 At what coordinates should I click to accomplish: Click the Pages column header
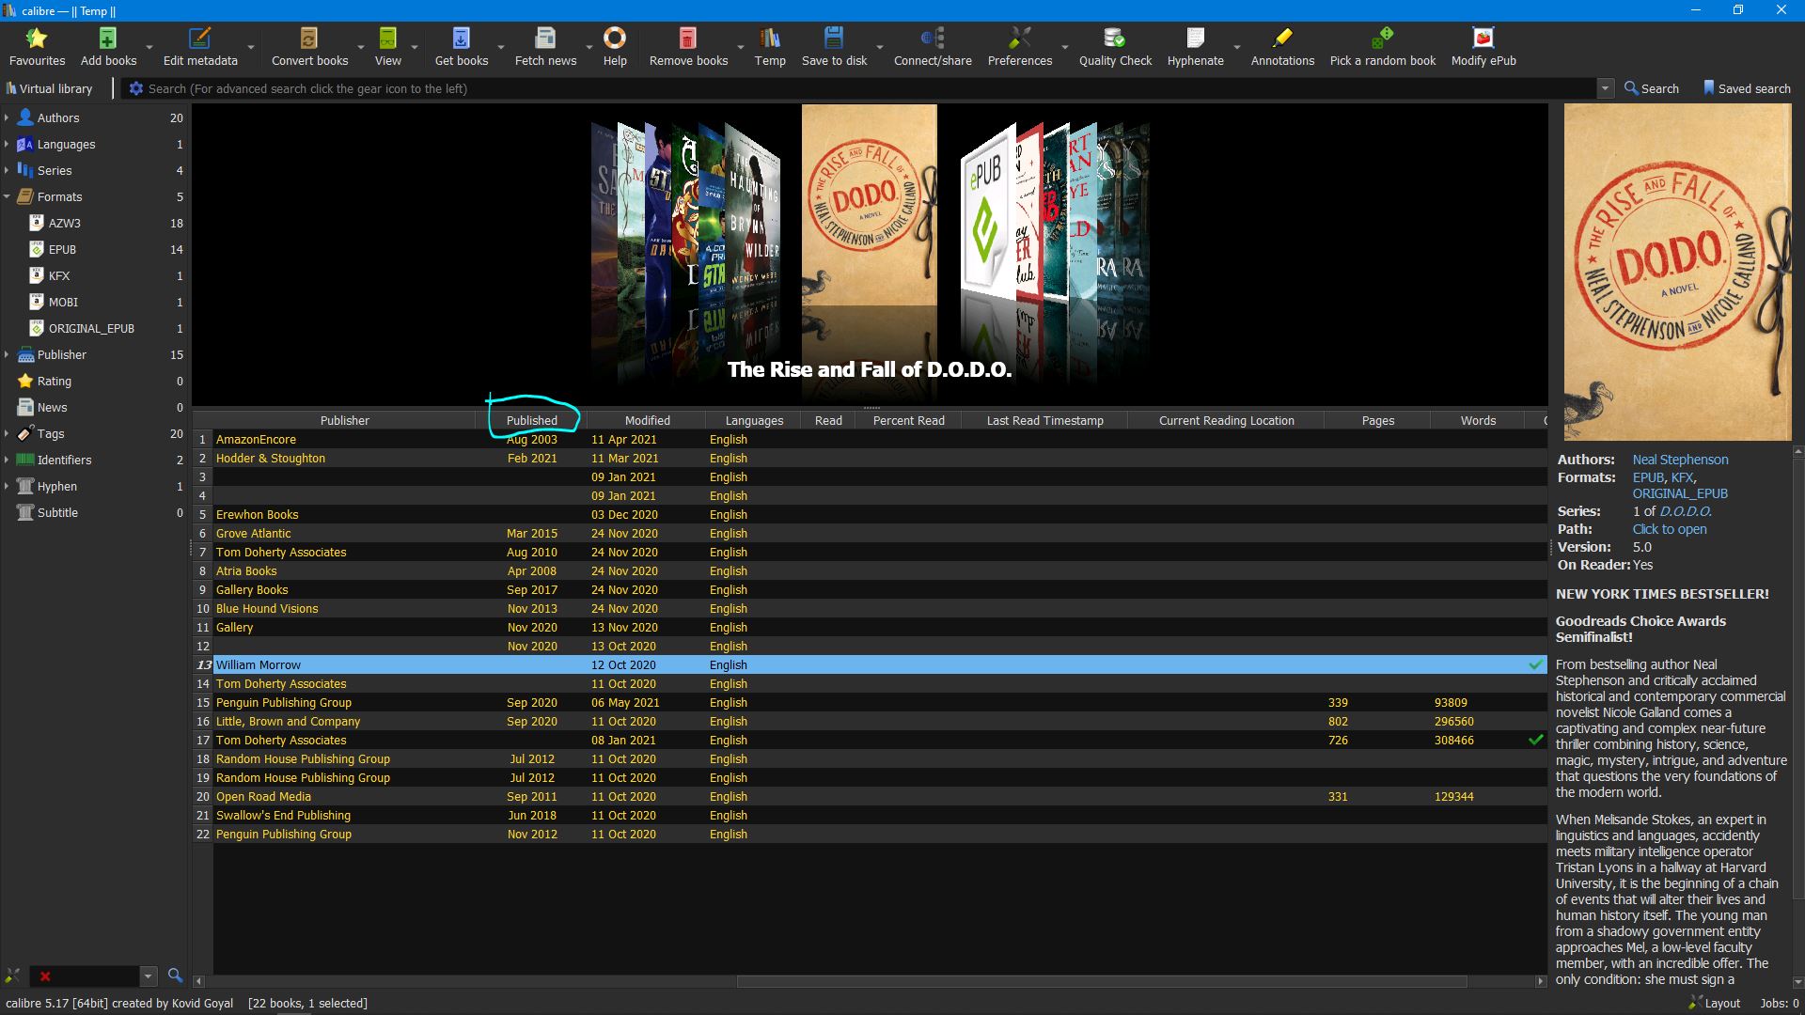point(1377,420)
